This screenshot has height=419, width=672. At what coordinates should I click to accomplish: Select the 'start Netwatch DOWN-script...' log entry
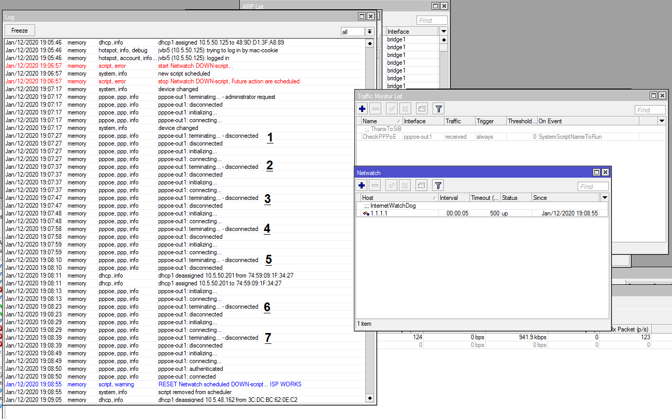coord(184,66)
